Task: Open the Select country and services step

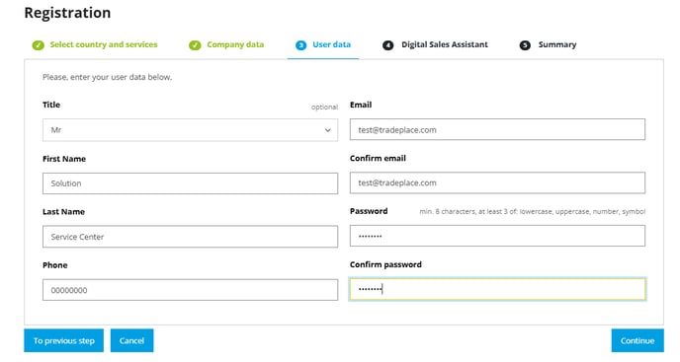Action: click(104, 44)
